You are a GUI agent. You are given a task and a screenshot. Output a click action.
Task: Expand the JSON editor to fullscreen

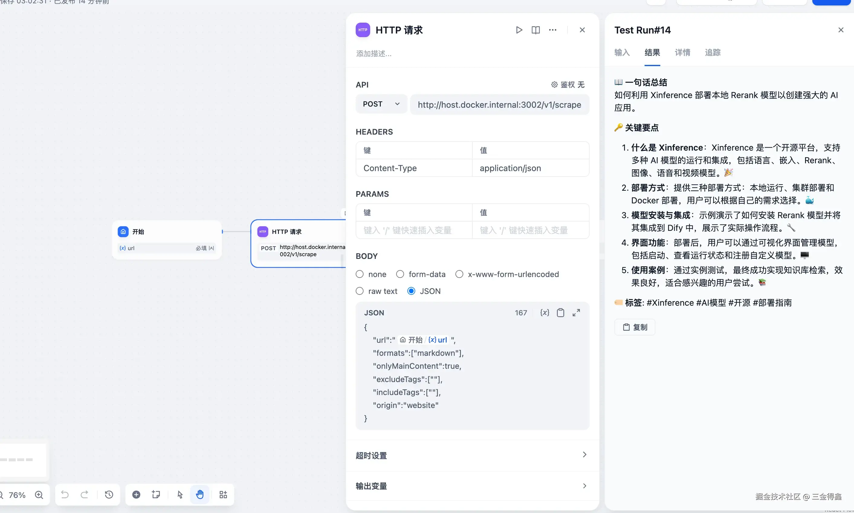tap(576, 313)
